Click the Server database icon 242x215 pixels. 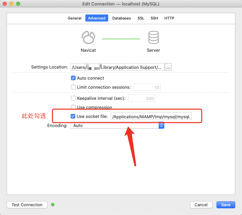point(153,38)
